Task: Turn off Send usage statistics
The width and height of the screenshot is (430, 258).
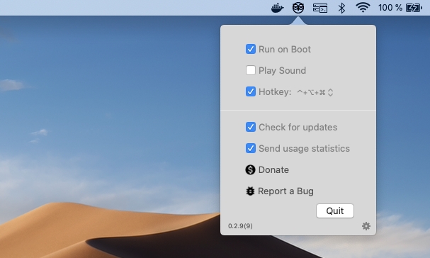Action: (251, 148)
